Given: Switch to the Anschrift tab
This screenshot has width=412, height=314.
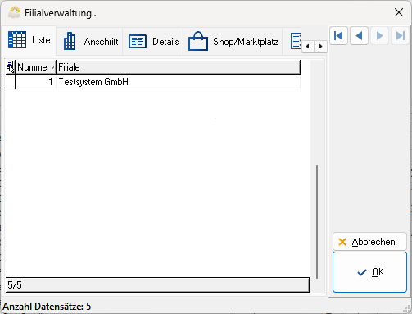Looking at the screenshot, I should tap(90, 42).
